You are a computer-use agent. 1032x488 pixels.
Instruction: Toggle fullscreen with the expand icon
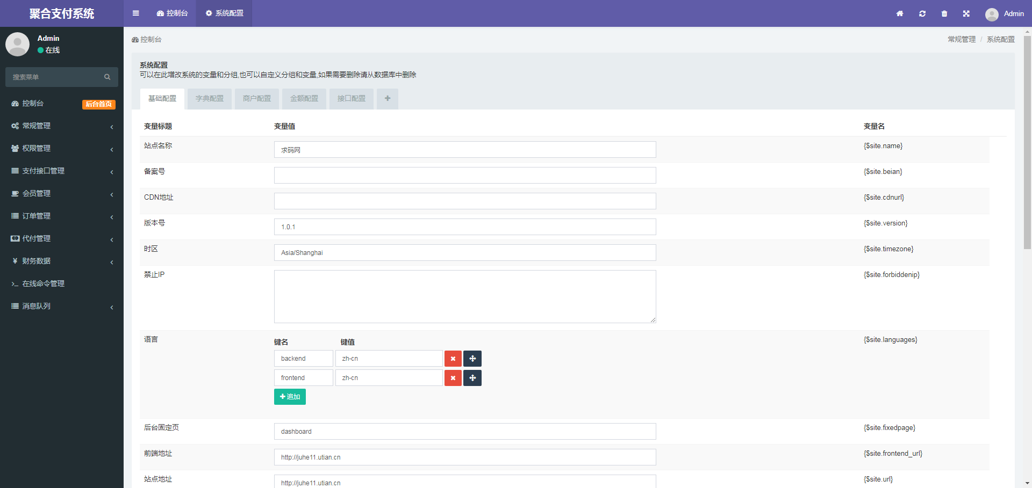tap(966, 13)
